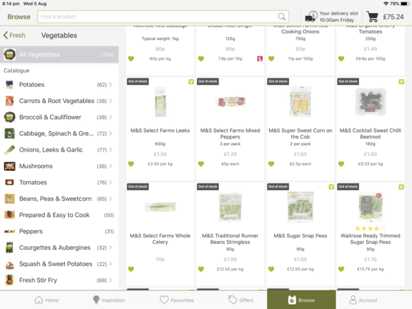Open the Home tab

pos(46,300)
